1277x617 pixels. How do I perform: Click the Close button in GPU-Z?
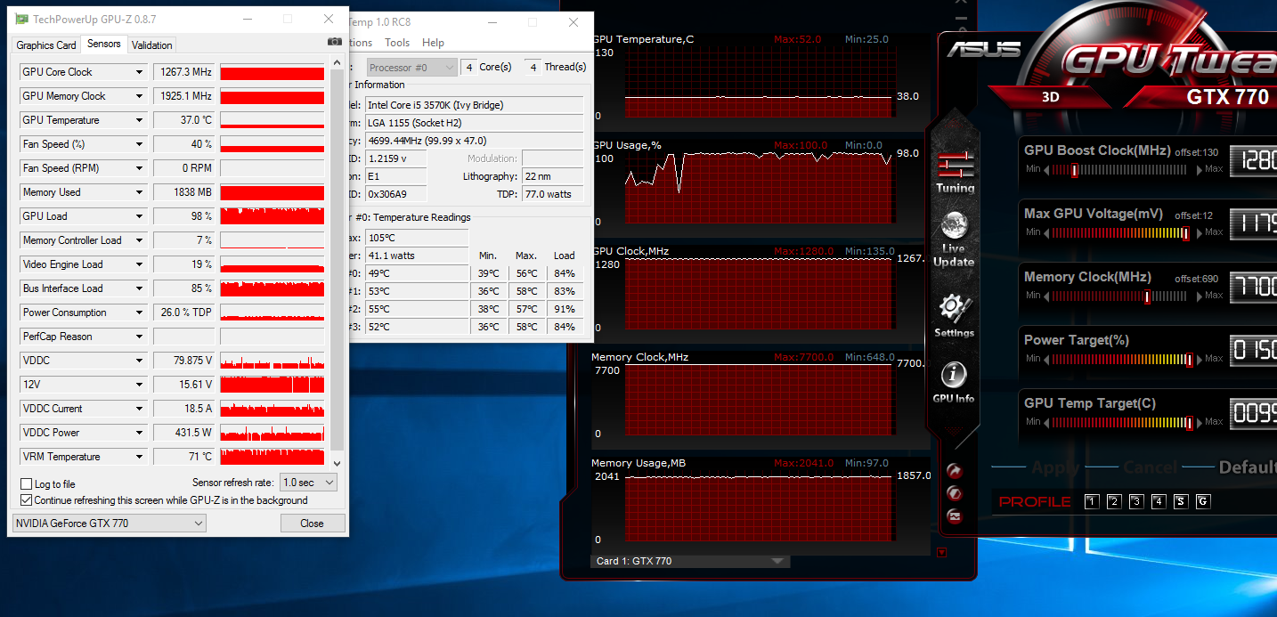click(x=312, y=524)
